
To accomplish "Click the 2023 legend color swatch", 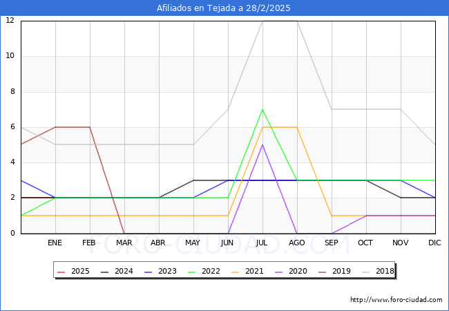I will [x=149, y=272].
